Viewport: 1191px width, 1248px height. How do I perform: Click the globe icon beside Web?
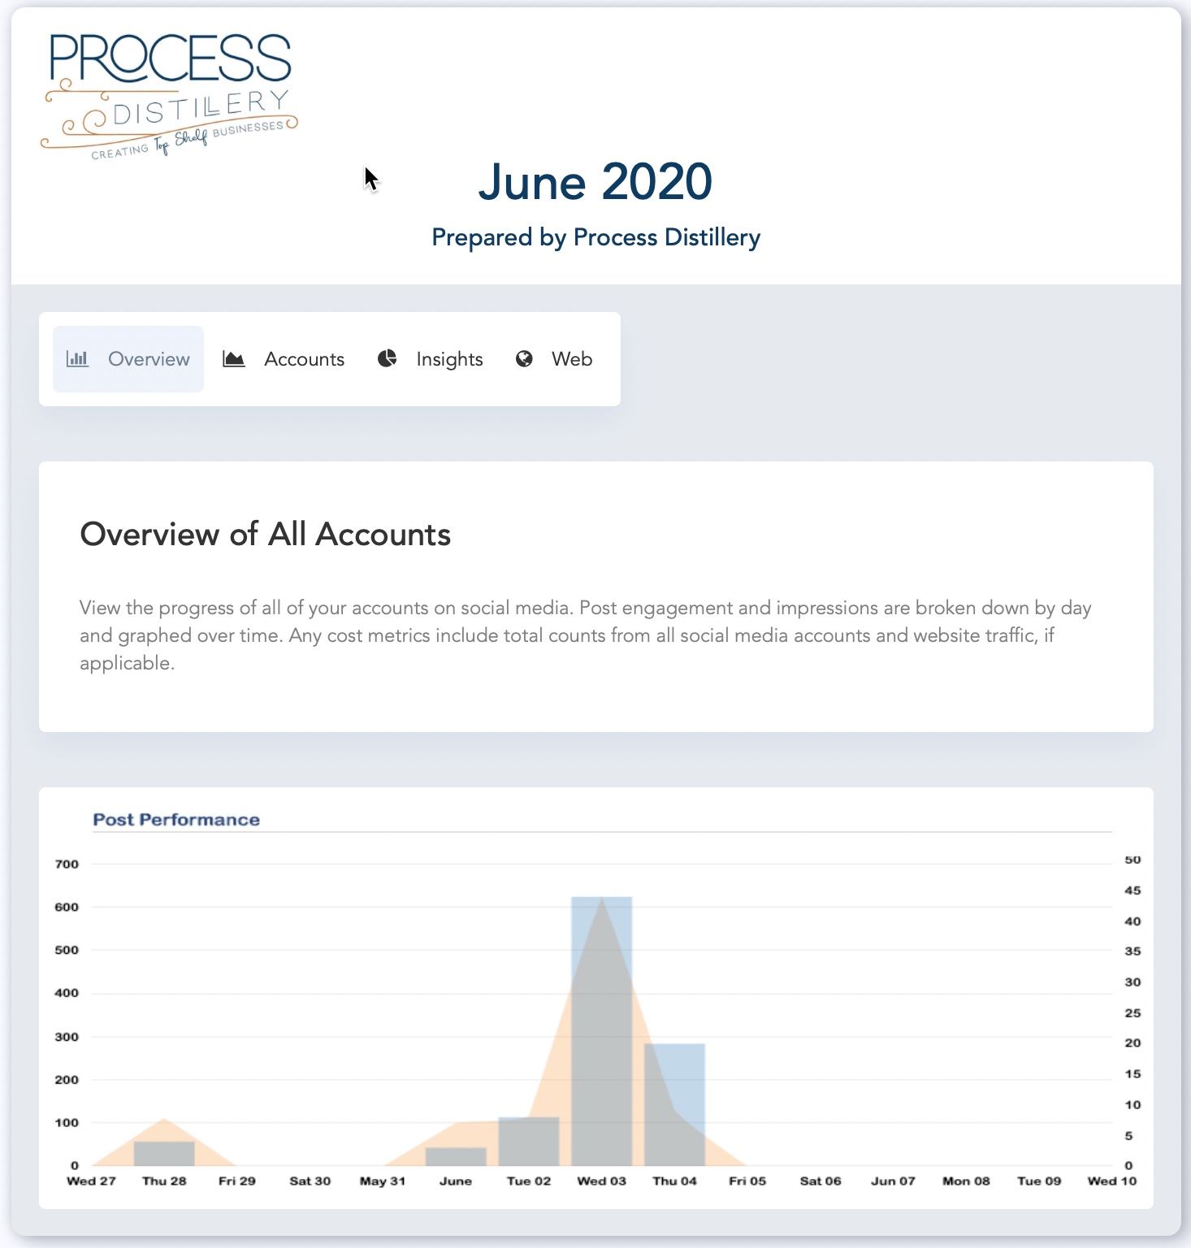pos(525,359)
